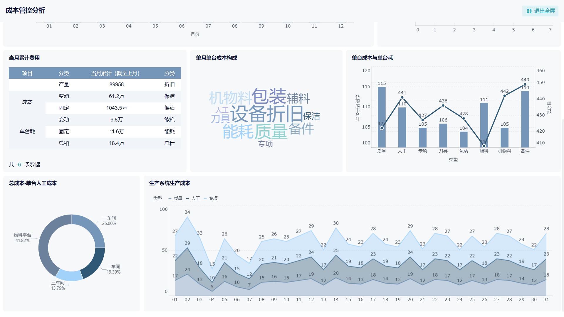
Task: Toggle visibility of the 专项 series
Action: pyautogui.click(x=214, y=198)
